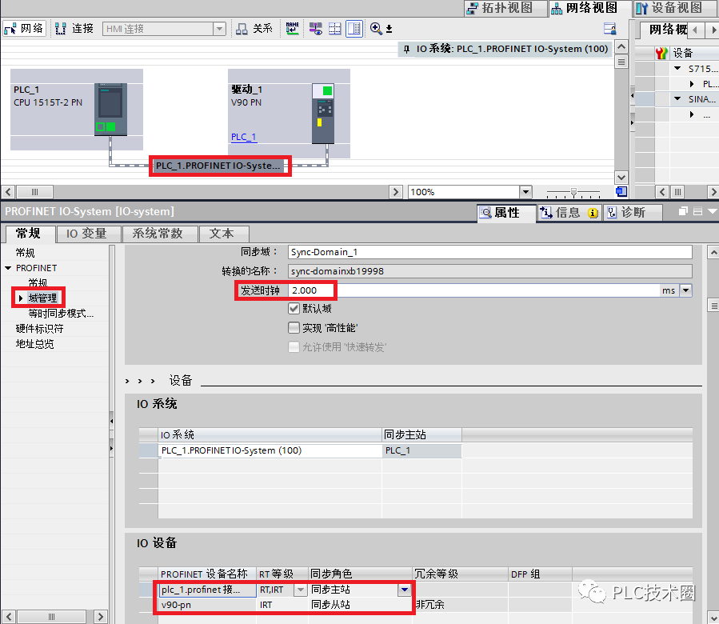Collapse the S715 entry in 网络概览

677,69
